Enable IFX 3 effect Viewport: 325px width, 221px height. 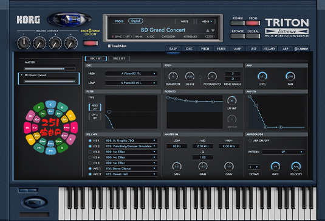pyautogui.click(x=90, y=152)
